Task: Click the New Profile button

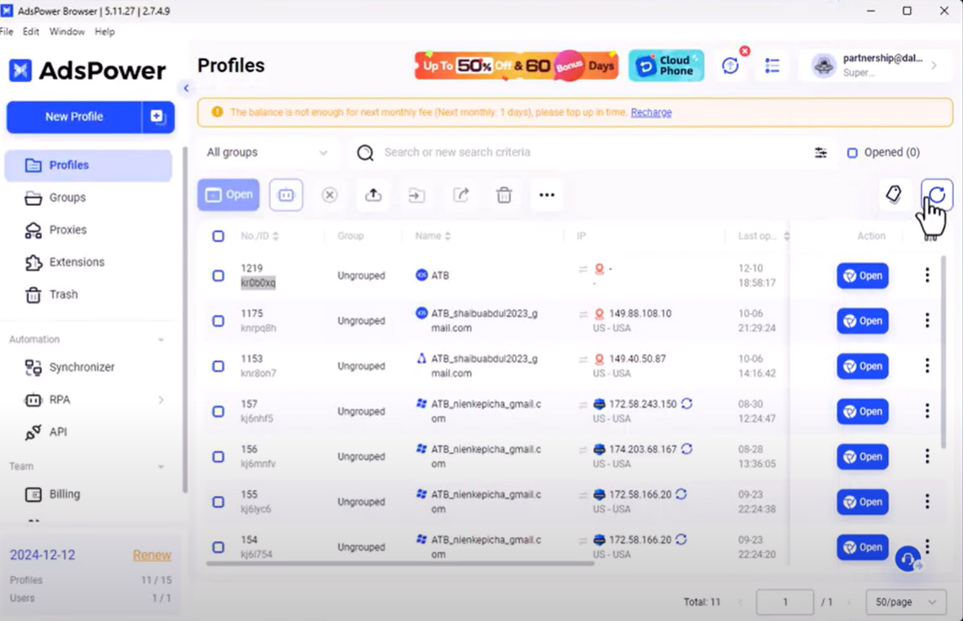Action: point(73,117)
